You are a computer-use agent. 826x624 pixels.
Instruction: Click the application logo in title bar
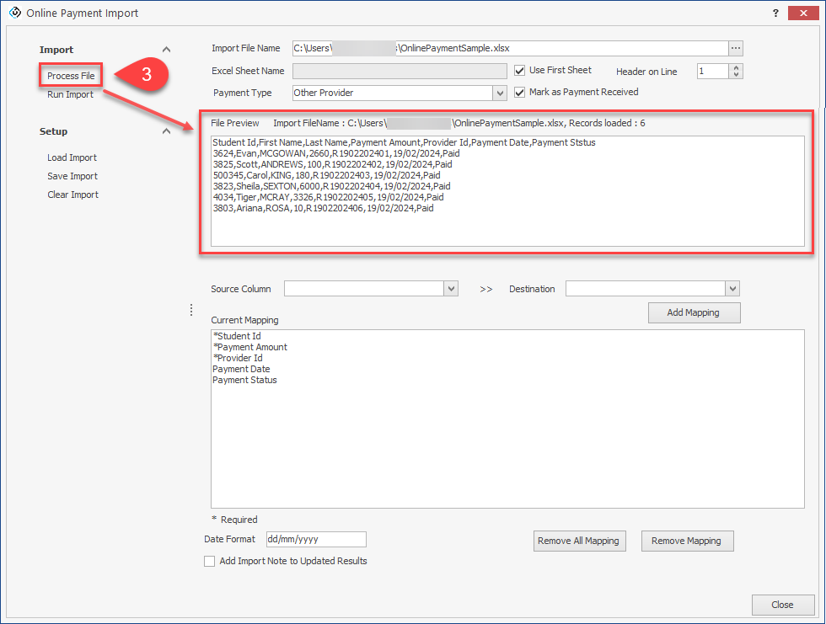(13, 13)
